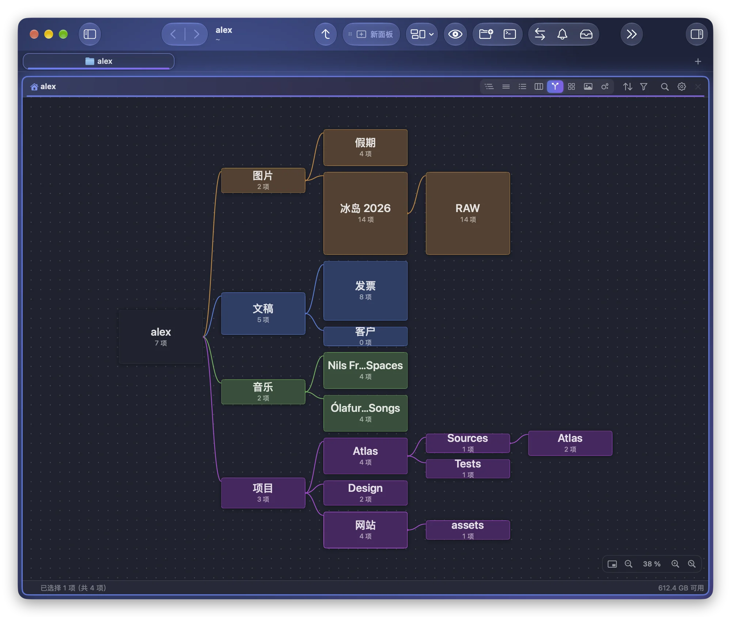Expand the toolbar overflow chevrons
The width and height of the screenshot is (731, 617).
pos(631,34)
